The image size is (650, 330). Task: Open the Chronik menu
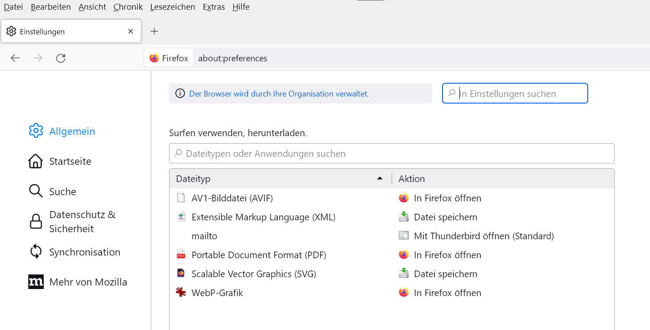click(128, 7)
